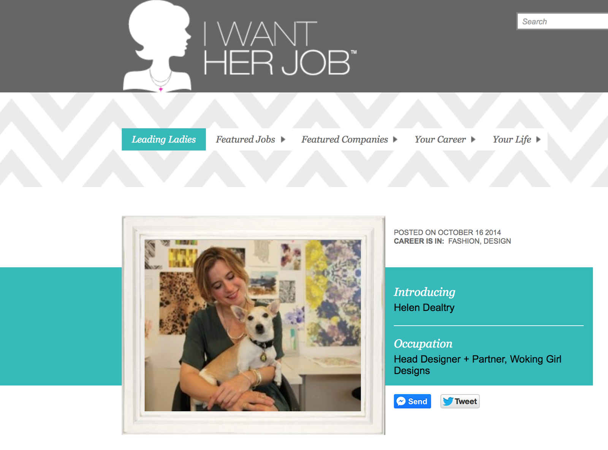This screenshot has width=608, height=450.
Task: Open the Featured Jobs menu
Action: [x=245, y=139]
